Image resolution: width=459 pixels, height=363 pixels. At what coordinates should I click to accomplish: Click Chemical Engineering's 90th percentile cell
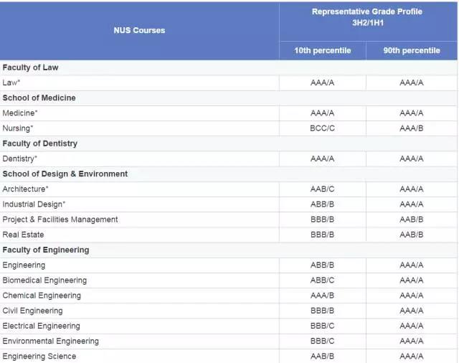(x=412, y=296)
